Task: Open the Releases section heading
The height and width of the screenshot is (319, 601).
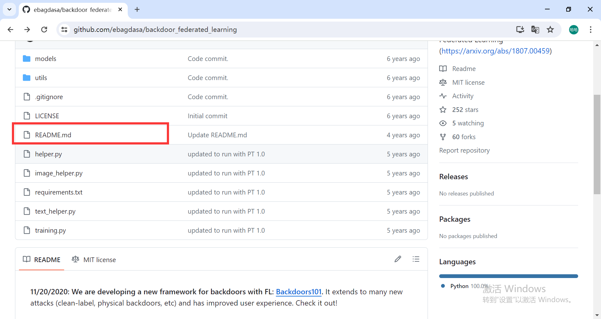Action: 454,177
